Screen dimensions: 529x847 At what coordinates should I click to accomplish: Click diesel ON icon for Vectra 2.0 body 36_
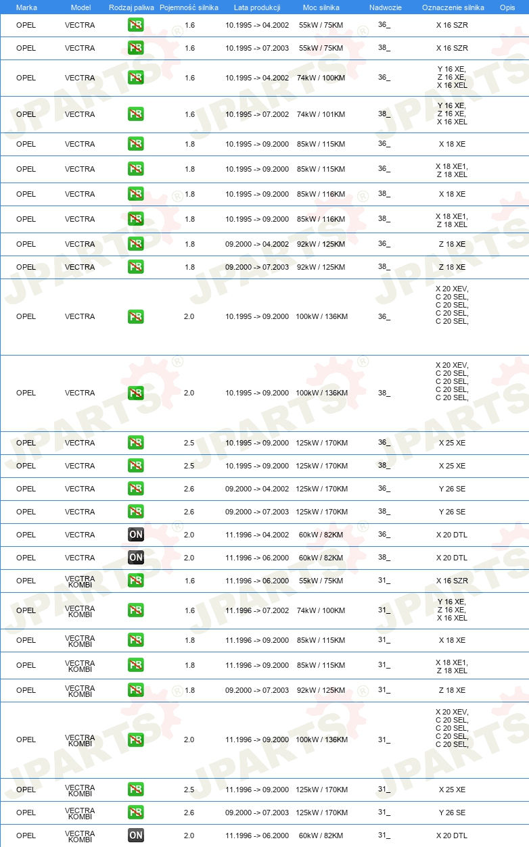click(135, 535)
